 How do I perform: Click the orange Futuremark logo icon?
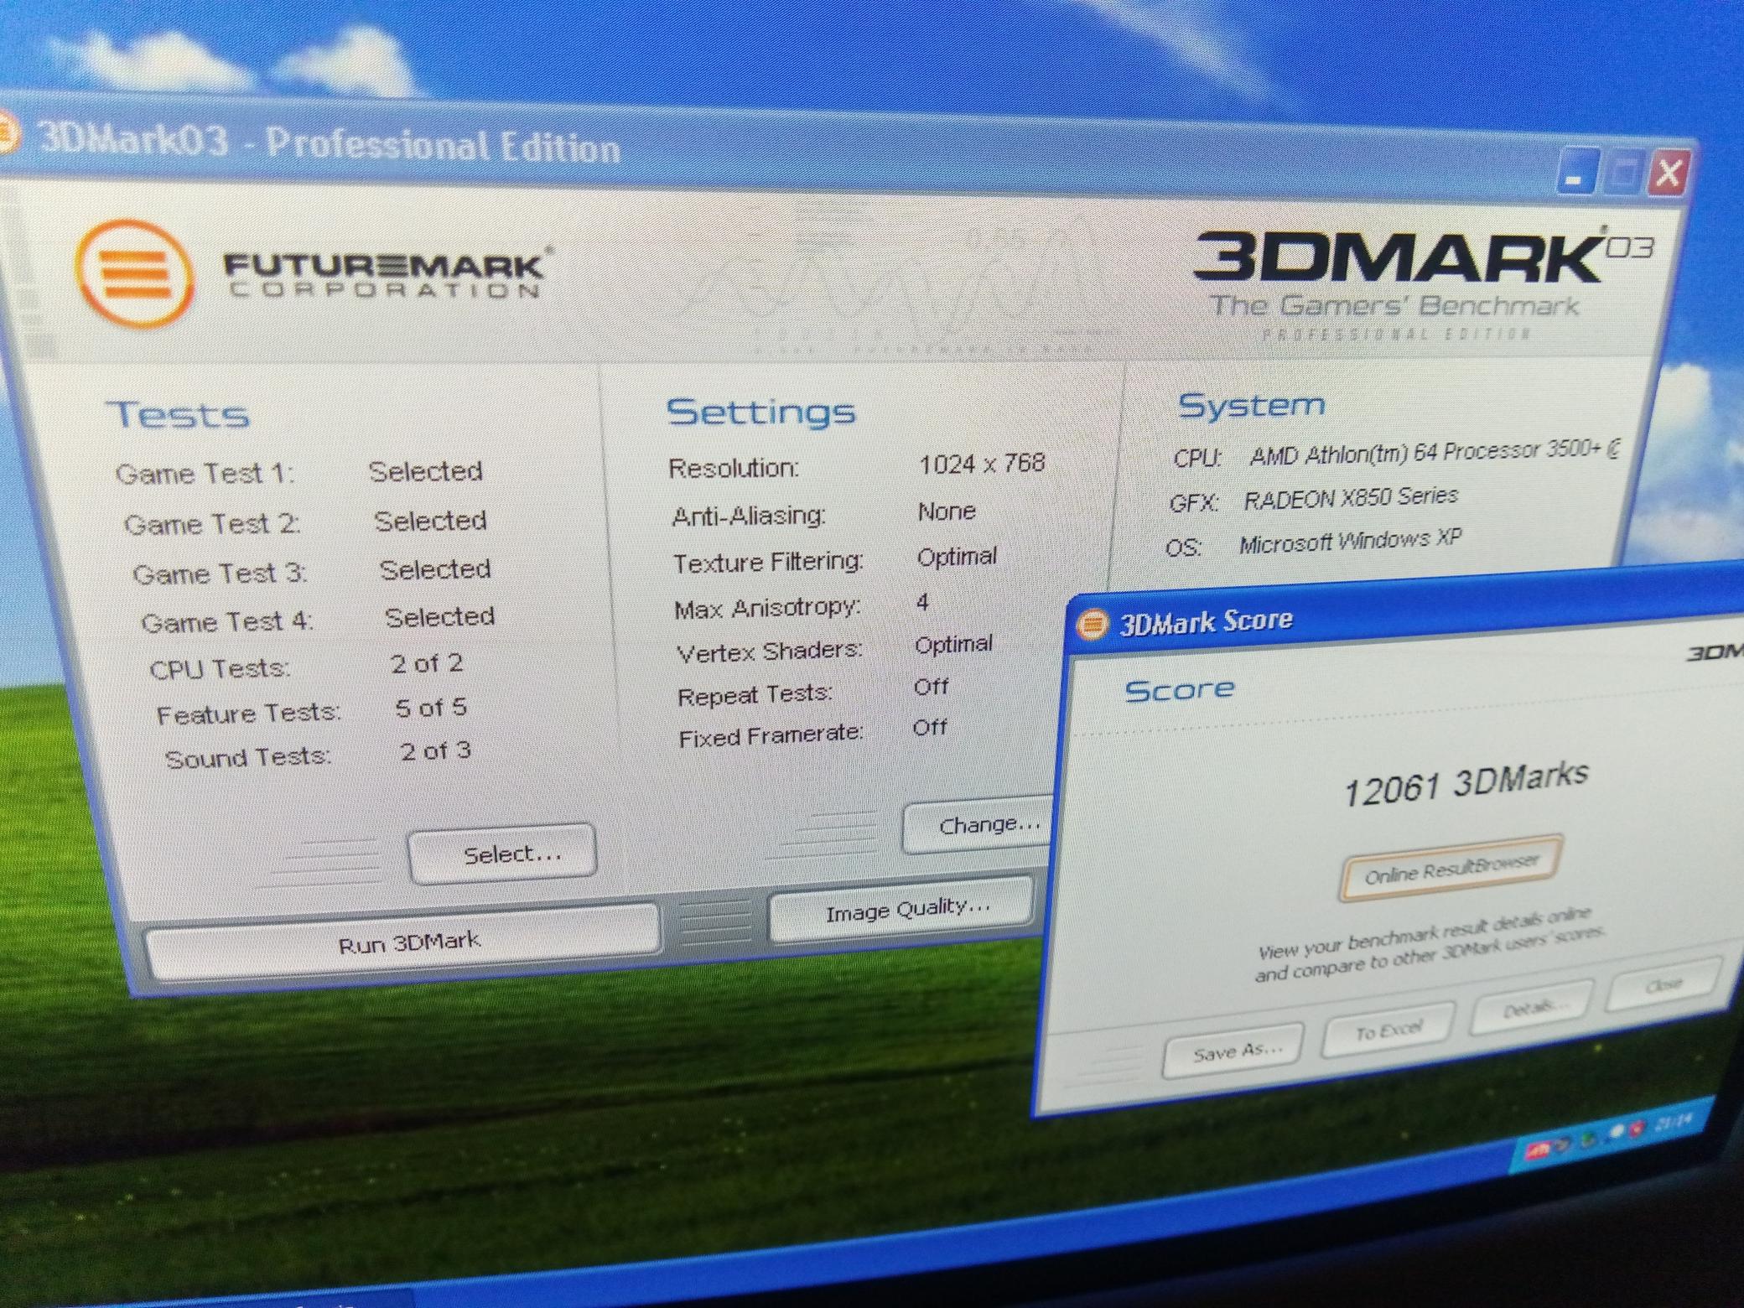134,272
